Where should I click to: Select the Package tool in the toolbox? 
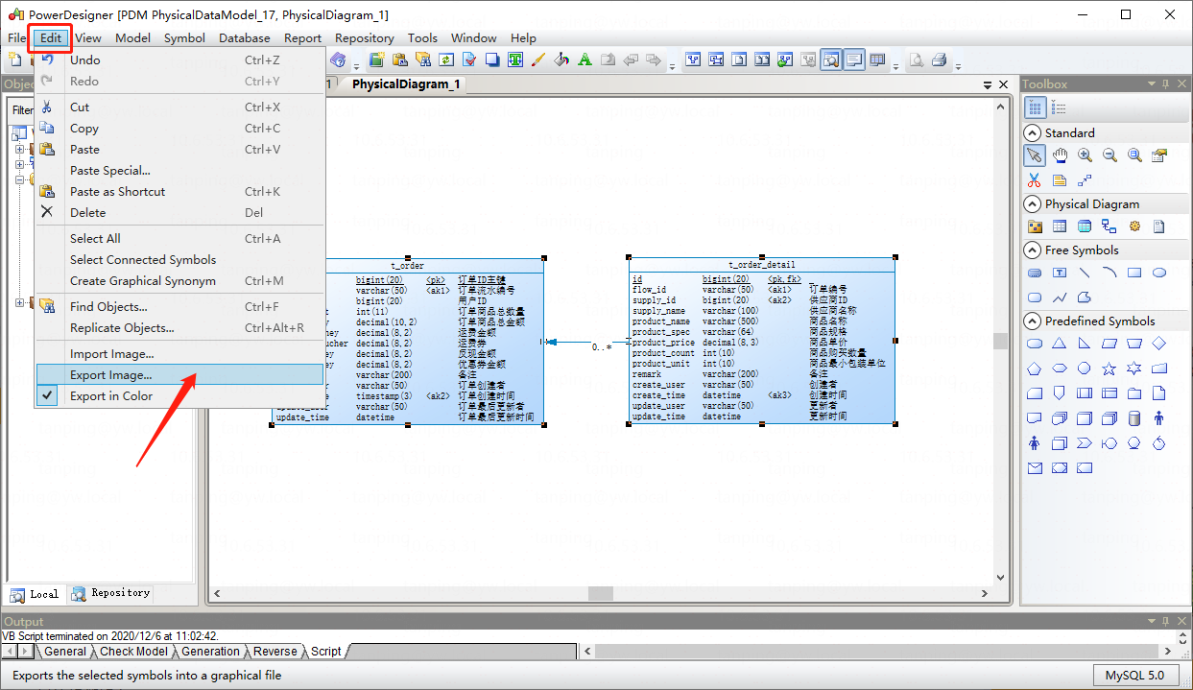click(x=1035, y=226)
